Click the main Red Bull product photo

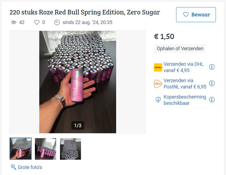pyautogui.click(x=78, y=82)
